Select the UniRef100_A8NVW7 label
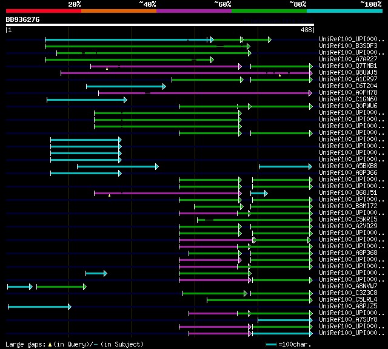The image size is (388, 349). (x=348, y=286)
